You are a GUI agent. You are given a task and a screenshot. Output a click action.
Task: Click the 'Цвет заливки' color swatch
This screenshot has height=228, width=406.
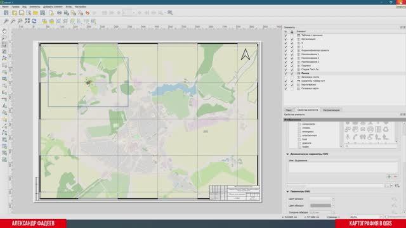point(320,199)
